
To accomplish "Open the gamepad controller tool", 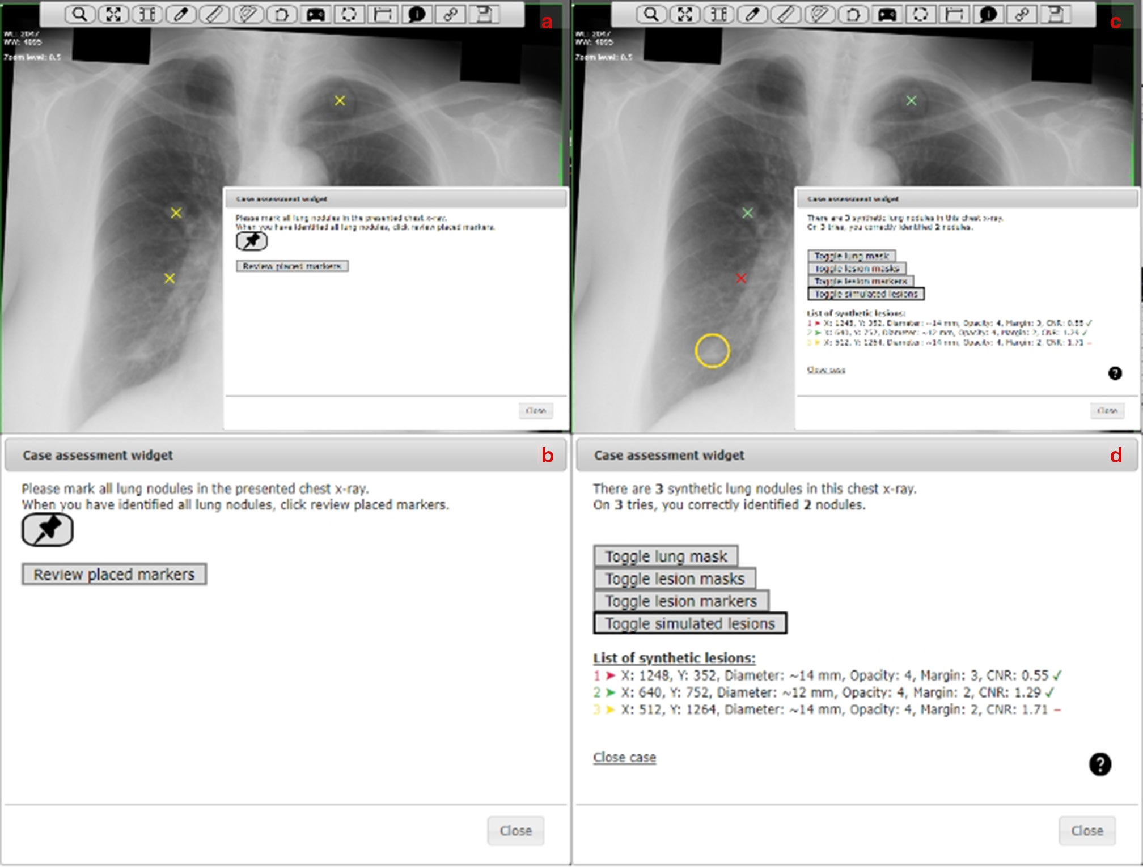I will 316,15.
